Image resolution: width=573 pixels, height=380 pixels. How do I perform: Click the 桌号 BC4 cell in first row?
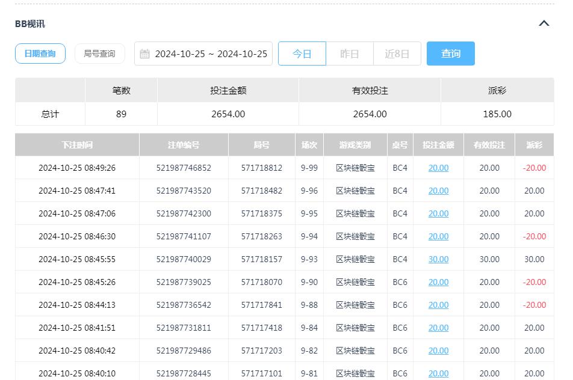click(400, 168)
